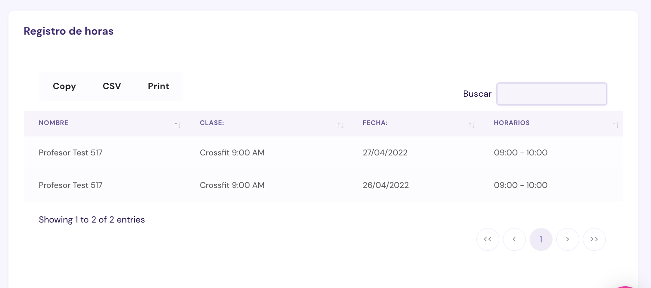This screenshot has height=288, width=651.
Task: Click the NOMBRE column header
Action: tap(54, 123)
